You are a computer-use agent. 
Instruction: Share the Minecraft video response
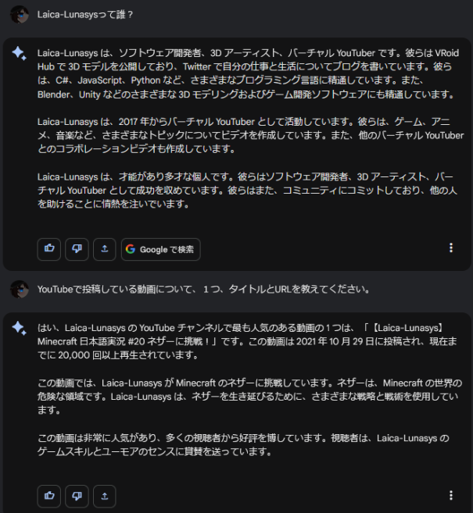click(x=104, y=495)
